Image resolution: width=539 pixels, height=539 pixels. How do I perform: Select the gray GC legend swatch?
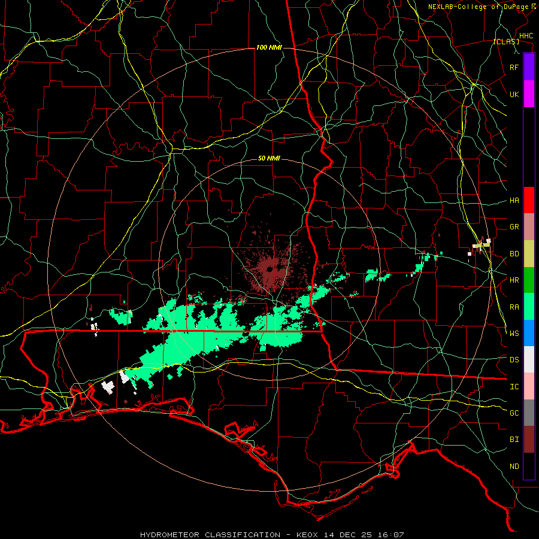click(529, 413)
